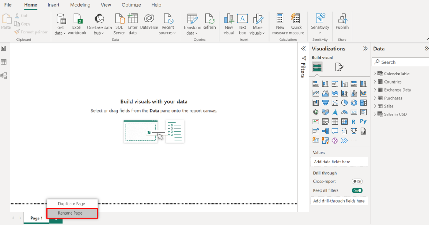Switch to the Modeling ribbon tab
This screenshot has height=225, width=429.
coord(80,5)
